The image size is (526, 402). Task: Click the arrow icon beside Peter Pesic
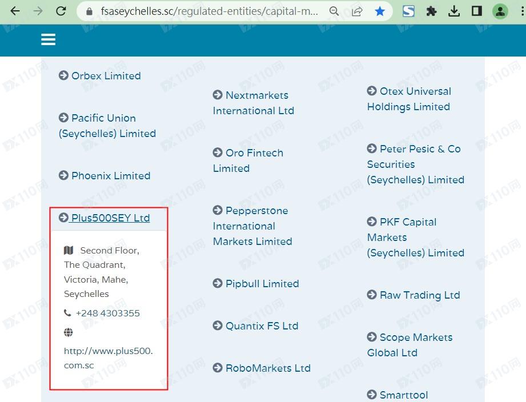(x=372, y=148)
